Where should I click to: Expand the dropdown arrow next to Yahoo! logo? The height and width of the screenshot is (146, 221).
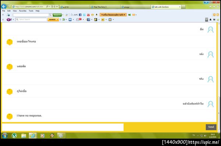(x=13, y=20)
